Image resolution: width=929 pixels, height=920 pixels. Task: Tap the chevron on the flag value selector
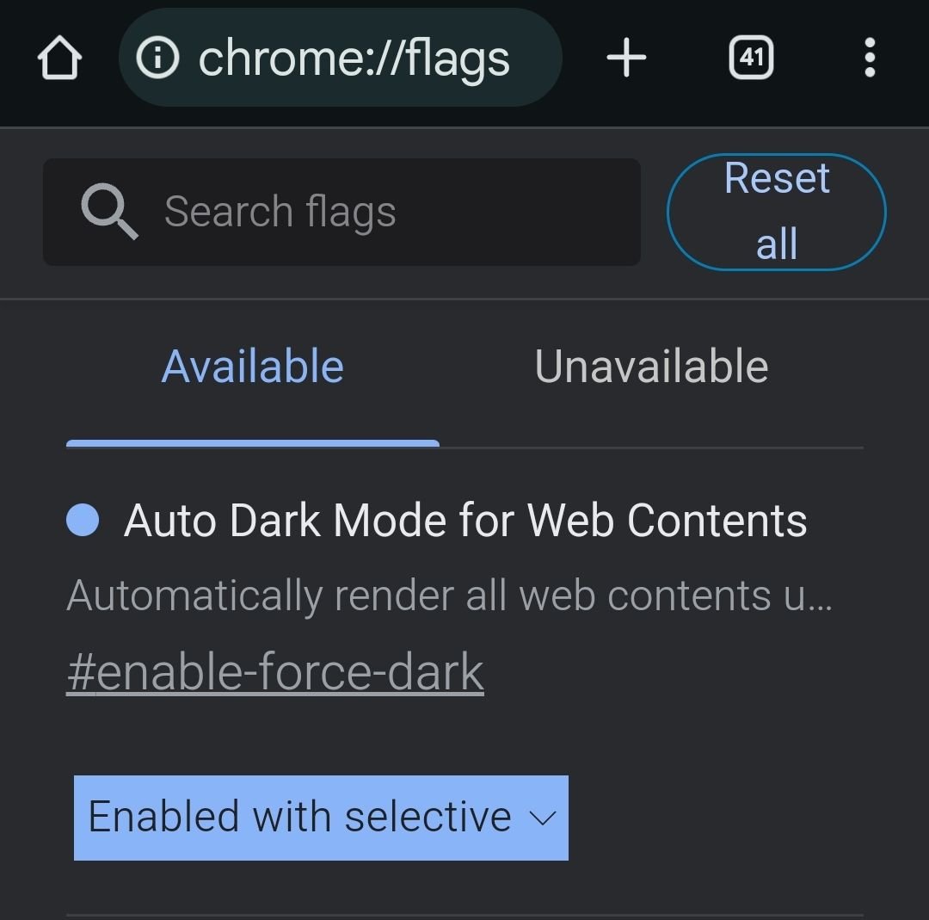click(541, 819)
